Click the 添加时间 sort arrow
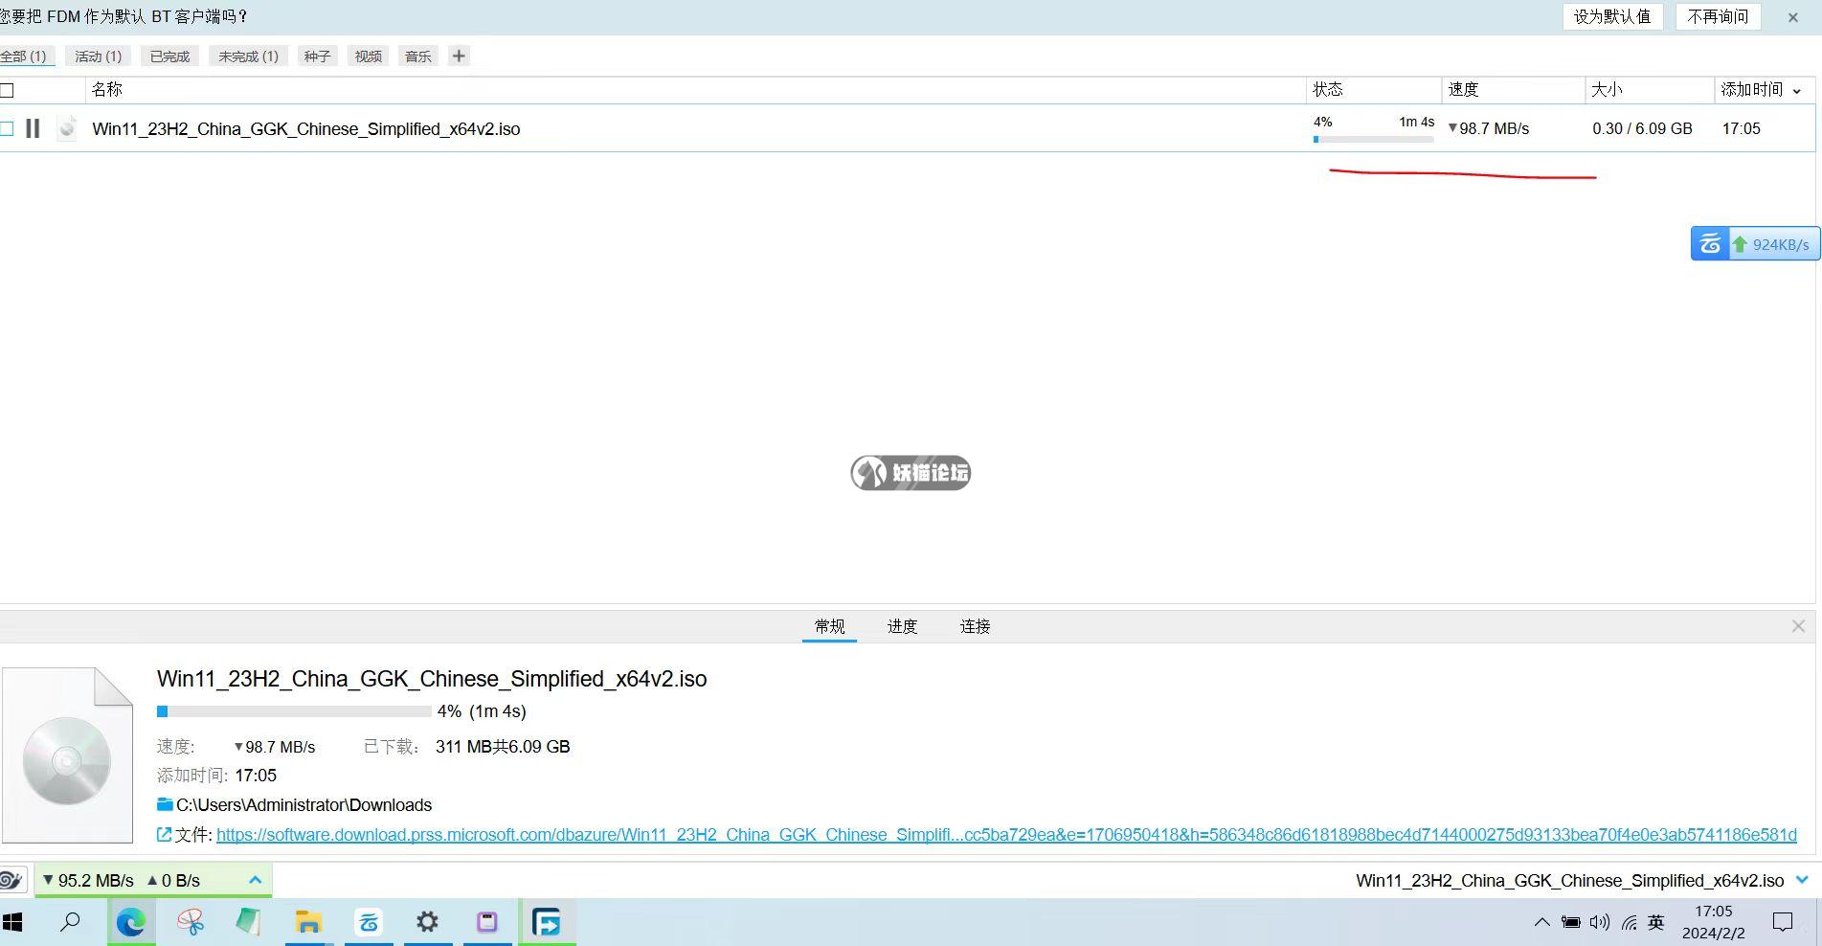Viewport: 1822px width, 946px height. pyautogui.click(x=1797, y=90)
